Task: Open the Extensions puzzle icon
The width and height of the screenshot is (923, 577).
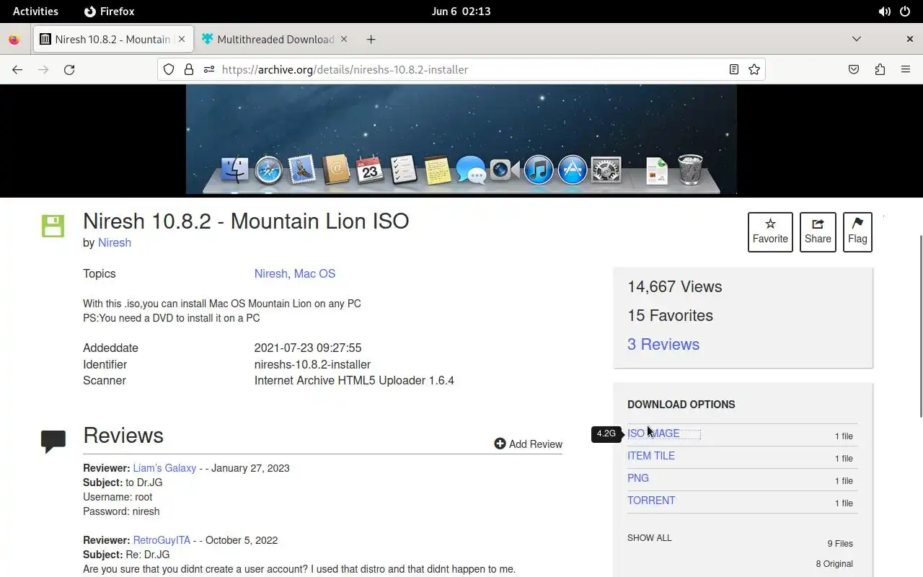Action: [x=880, y=70]
